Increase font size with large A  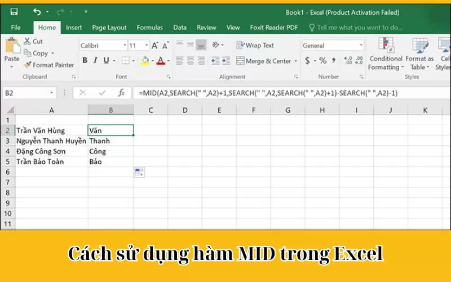click(x=154, y=46)
